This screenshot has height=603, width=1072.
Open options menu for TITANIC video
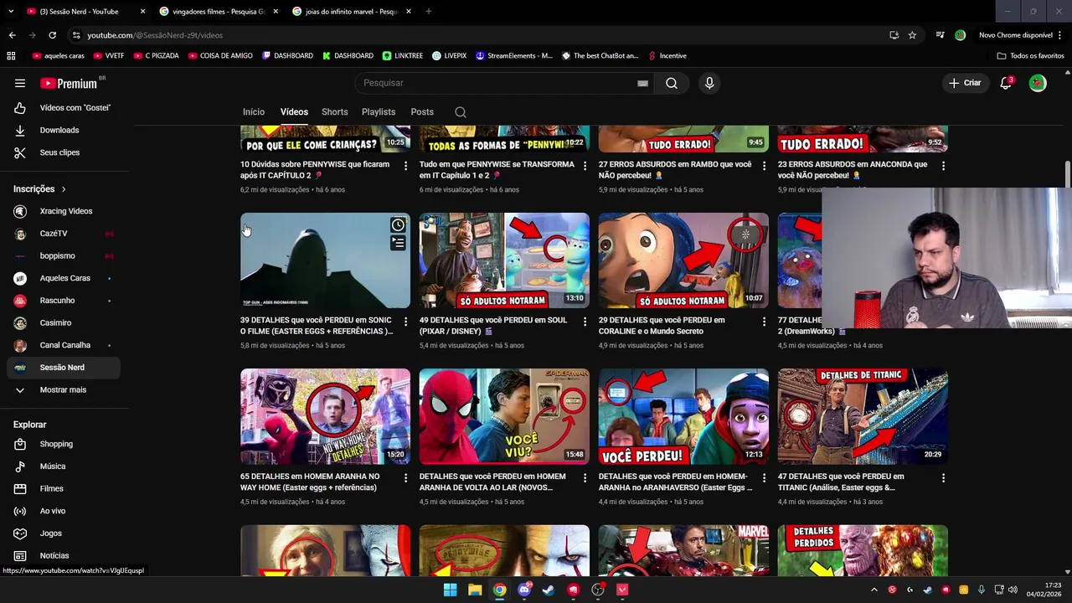click(943, 478)
